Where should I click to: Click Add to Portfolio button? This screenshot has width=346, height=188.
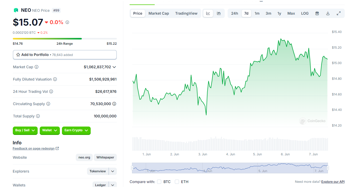click(65, 55)
